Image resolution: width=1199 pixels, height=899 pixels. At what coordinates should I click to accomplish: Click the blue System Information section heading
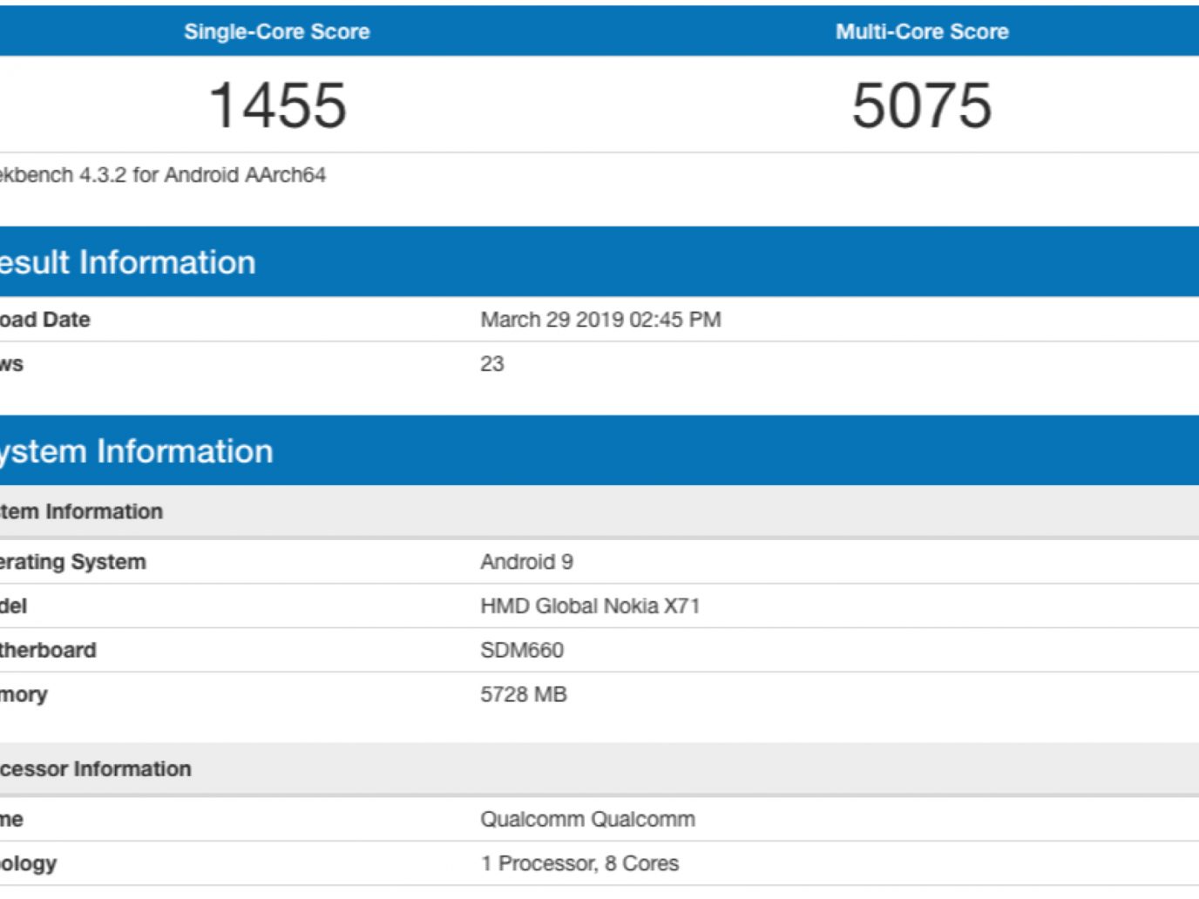click(x=136, y=451)
